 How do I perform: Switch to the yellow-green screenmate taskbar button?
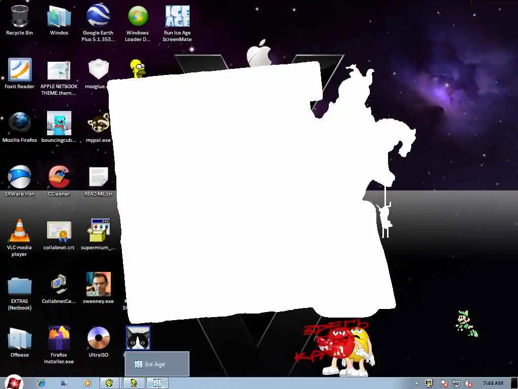tap(109, 383)
